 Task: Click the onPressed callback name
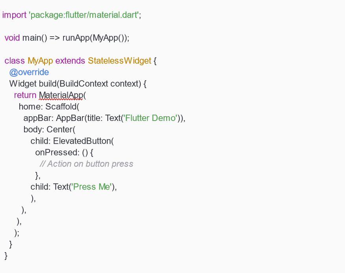(x=57, y=152)
